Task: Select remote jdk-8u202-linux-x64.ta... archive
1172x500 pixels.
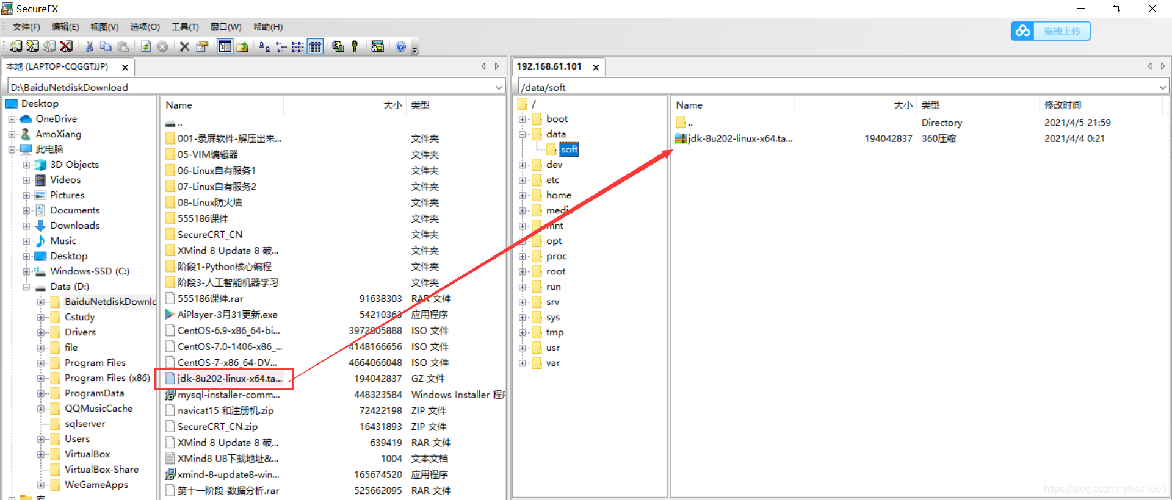Action: (734, 138)
